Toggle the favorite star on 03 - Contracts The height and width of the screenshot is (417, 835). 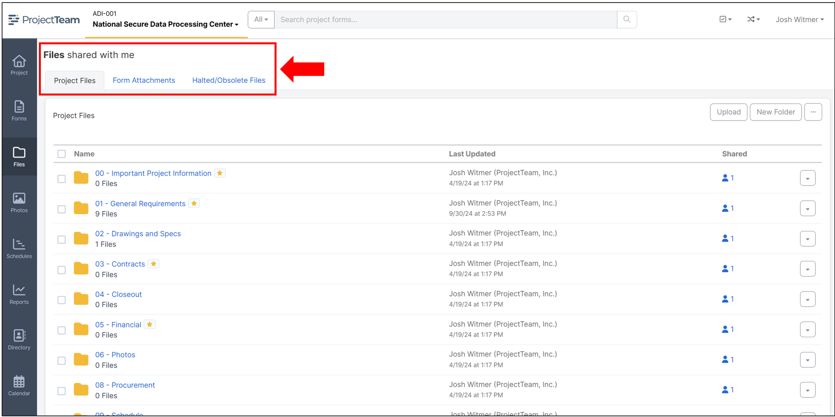coord(154,264)
